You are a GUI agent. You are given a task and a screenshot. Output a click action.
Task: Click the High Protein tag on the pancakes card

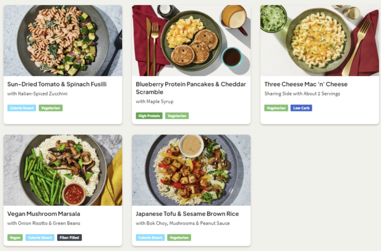click(149, 116)
